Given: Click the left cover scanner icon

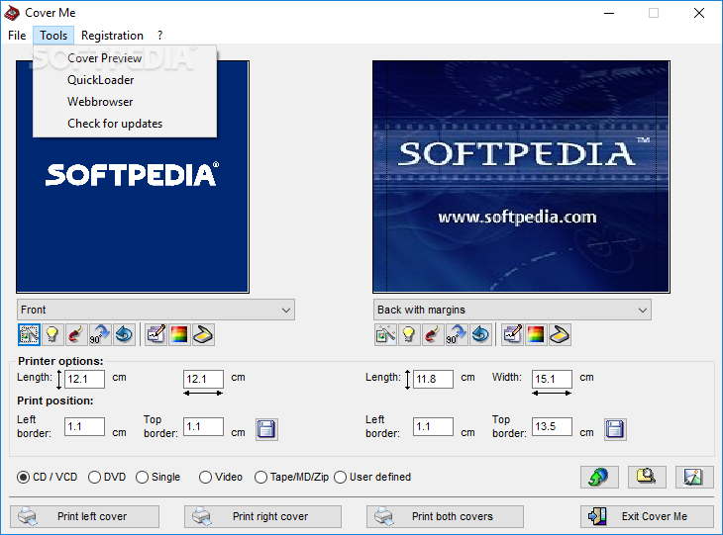Looking at the screenshot, I should [x=203, y=334].
